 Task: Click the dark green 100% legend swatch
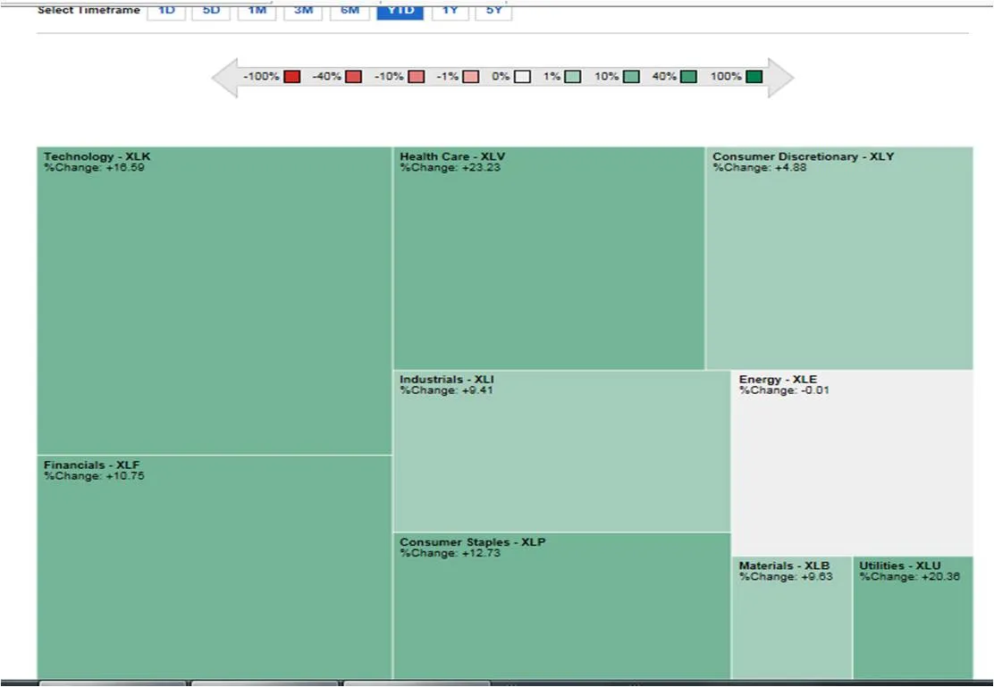pos(754,77)
